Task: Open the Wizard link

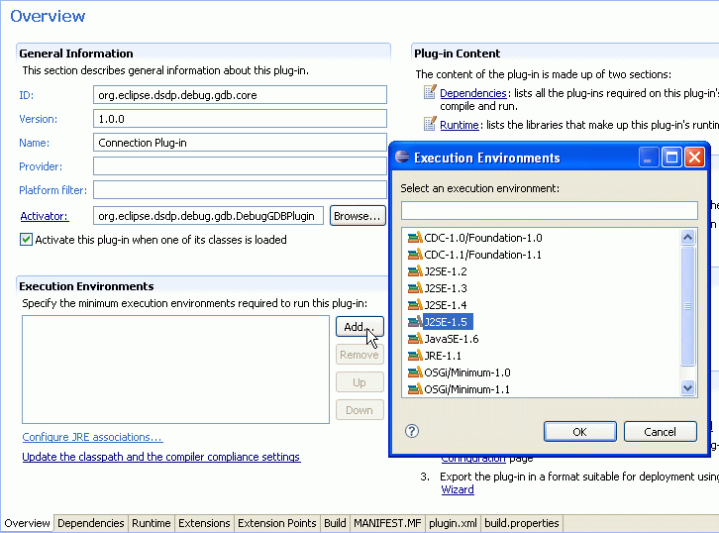Action: point(458,489)
